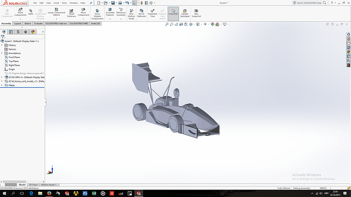Open the File menu
Viewport: 351px width, 197px height.
35,3
